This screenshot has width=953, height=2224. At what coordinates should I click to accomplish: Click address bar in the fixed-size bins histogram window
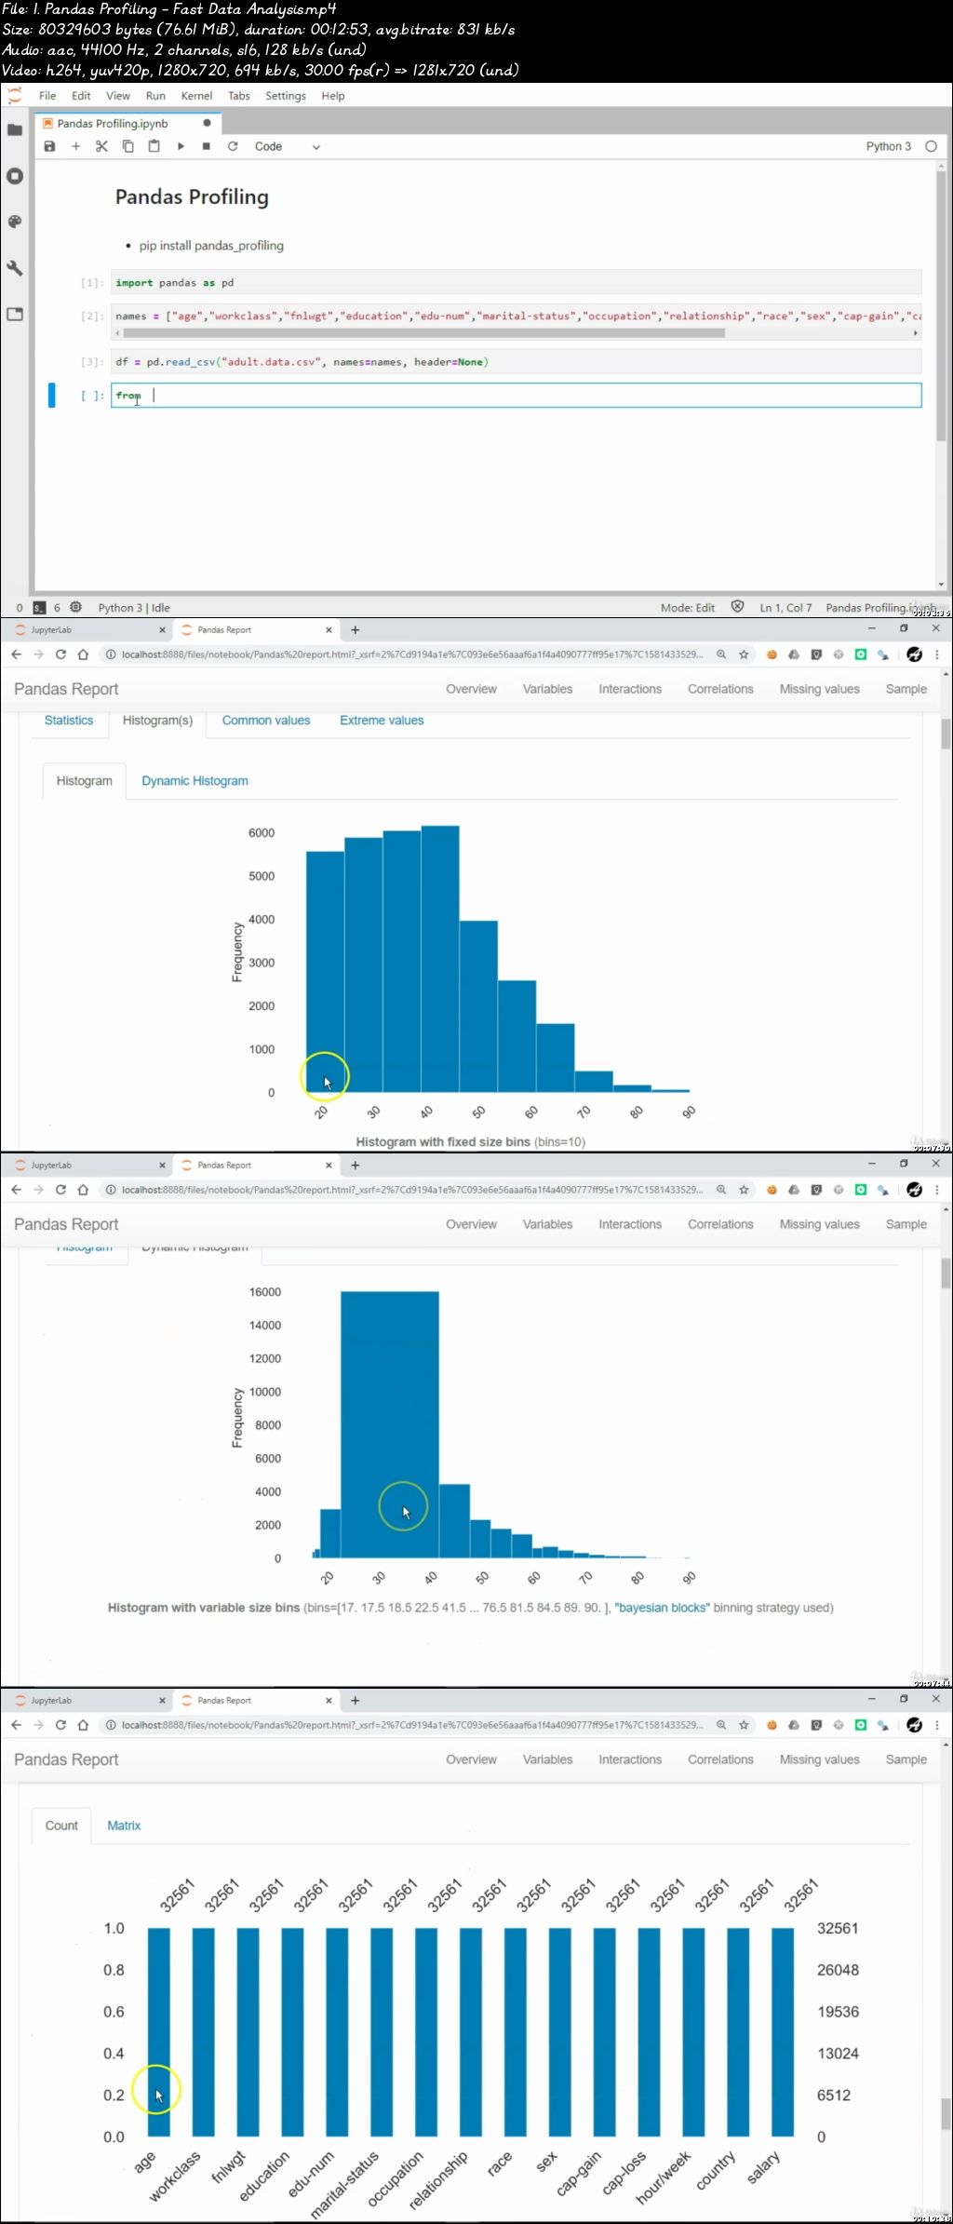pyautogui.click(x=412, y=654)
